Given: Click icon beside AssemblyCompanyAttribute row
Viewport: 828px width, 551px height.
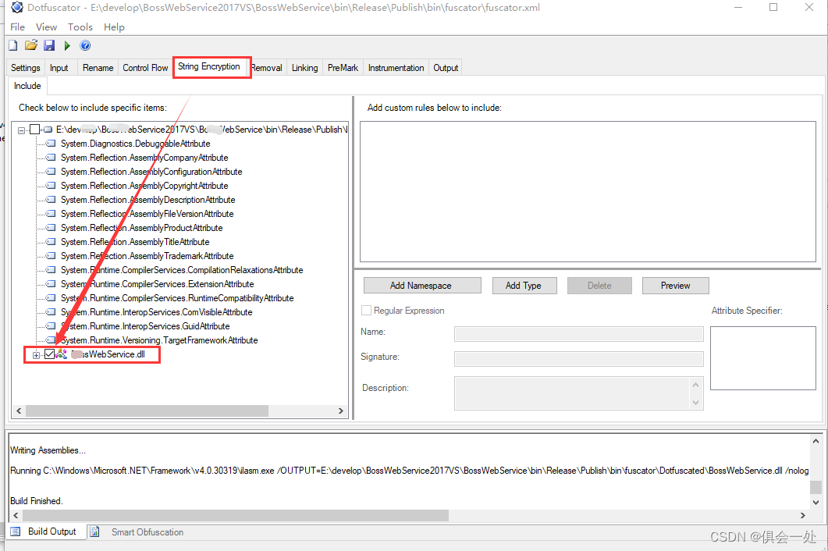Looking at the screenshot, I should click(51, 158).
